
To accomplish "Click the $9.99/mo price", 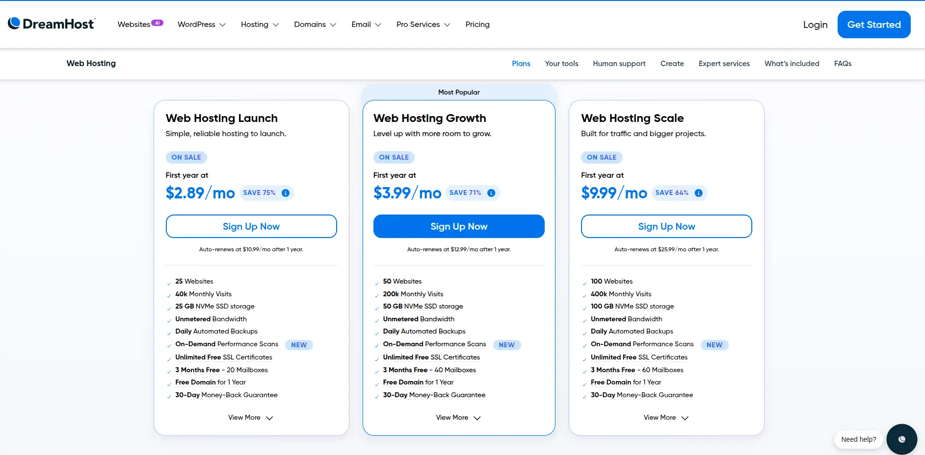I will [x=614, y=193].
